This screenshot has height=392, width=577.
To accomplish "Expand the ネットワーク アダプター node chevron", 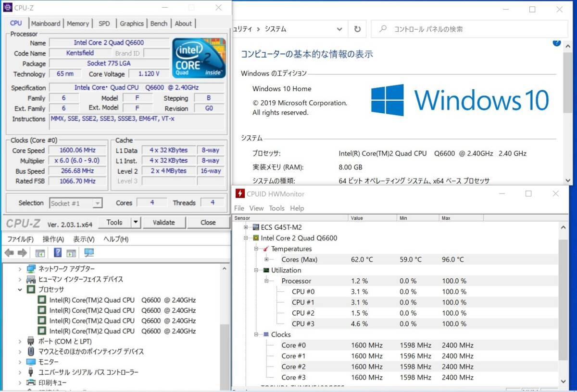I will tap(20, 269).
